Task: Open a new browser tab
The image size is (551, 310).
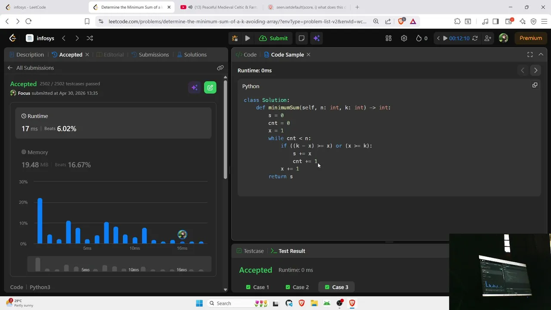Action: tap(357, 7)
